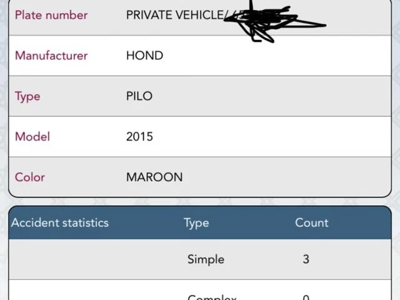Click the Model label
Screen dimensions: 400x300
tap(32, 136)
